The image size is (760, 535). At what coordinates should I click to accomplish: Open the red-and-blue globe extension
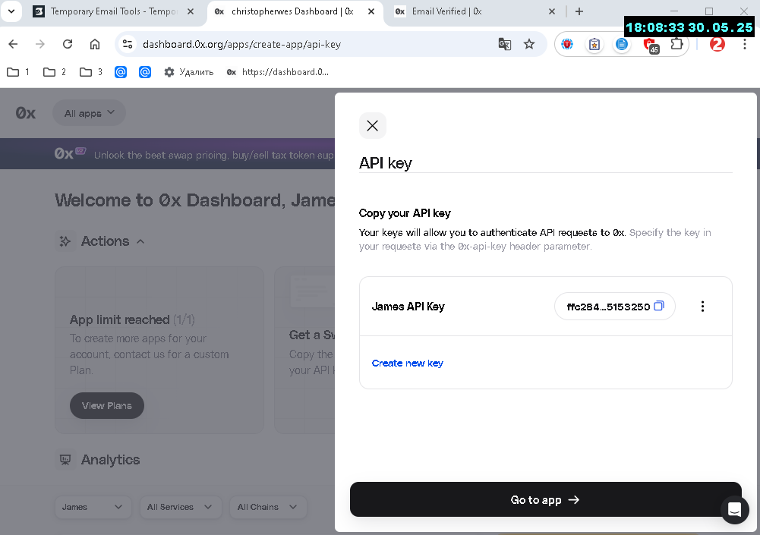point(567,44)
